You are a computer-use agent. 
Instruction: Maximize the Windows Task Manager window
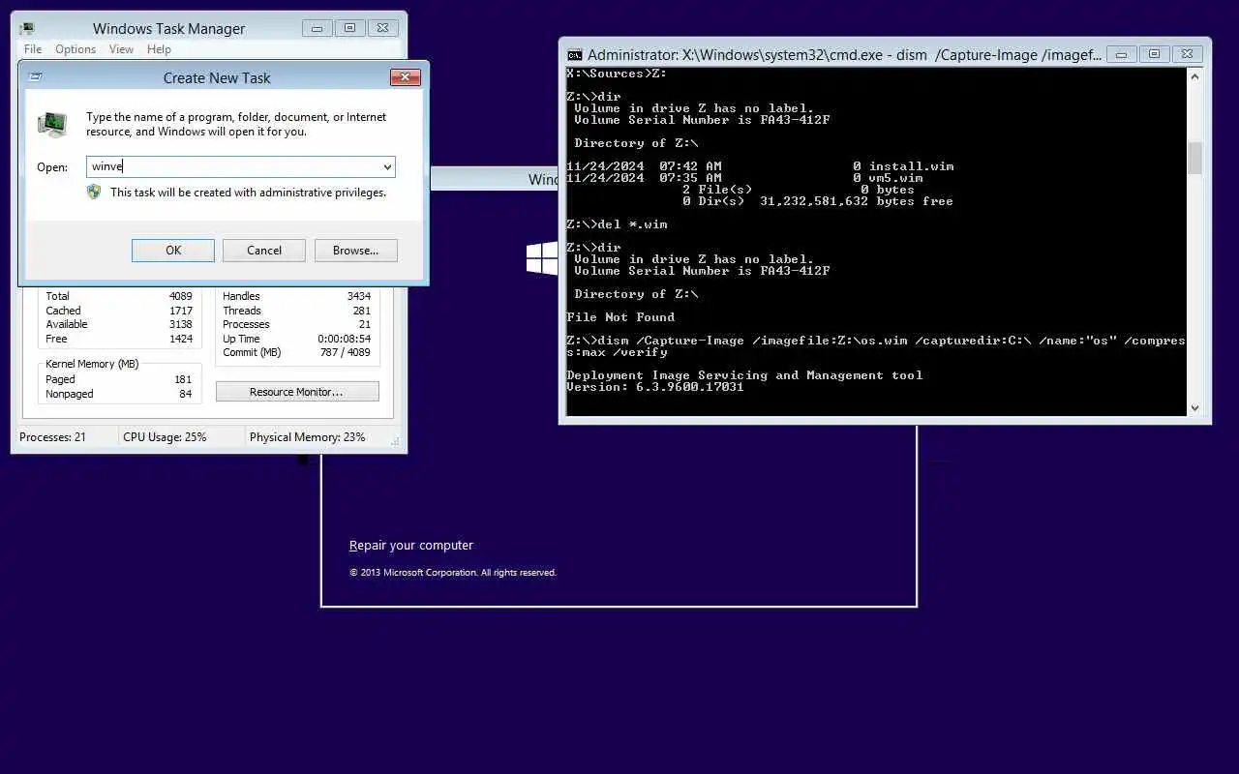tap(349, 28)
